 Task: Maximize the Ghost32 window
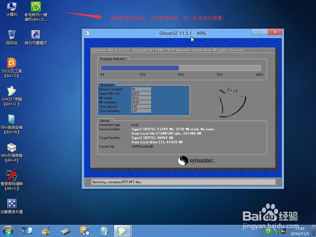264,32
